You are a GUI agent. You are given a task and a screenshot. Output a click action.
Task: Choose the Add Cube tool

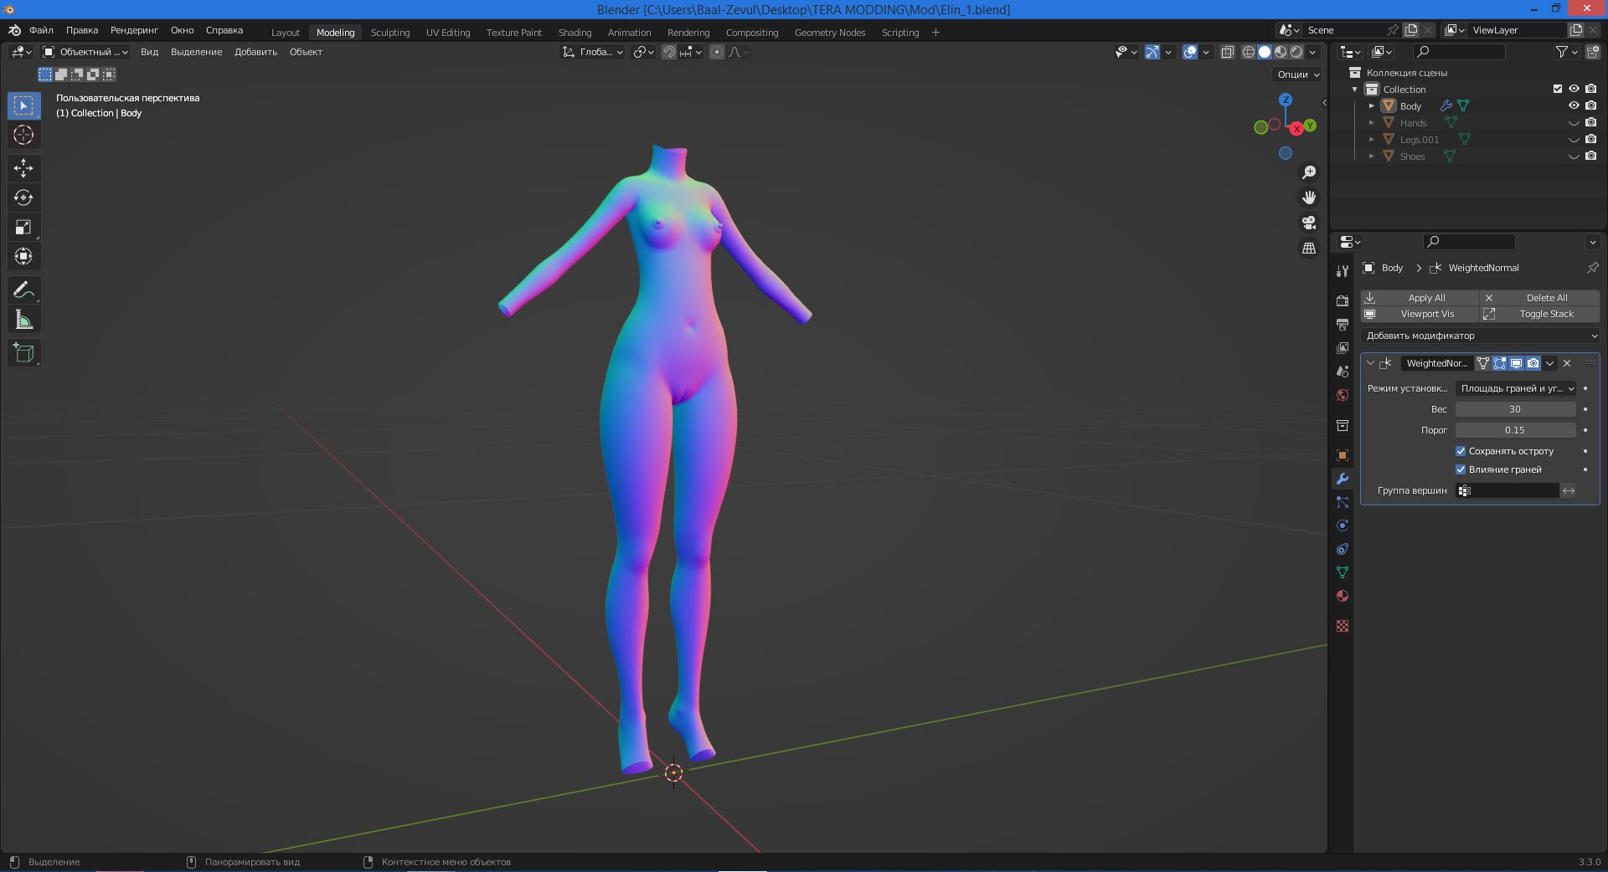(23, 353)
